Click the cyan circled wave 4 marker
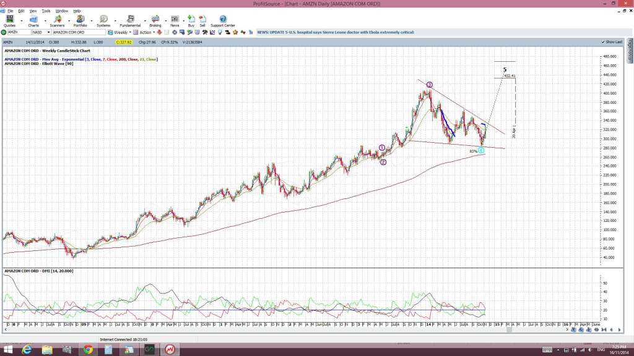 [x=480, y=150]
